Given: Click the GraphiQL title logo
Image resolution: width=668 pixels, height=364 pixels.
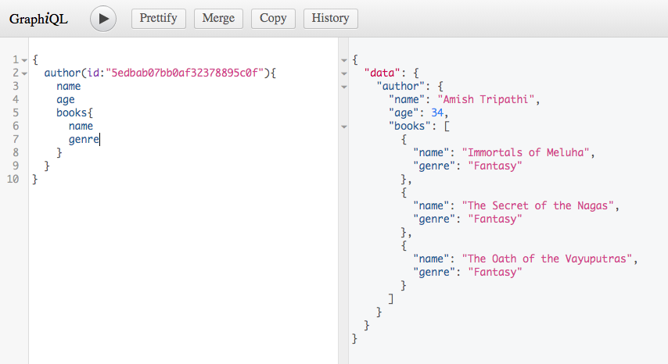Looking at the screenshot, I should [38, 19].
